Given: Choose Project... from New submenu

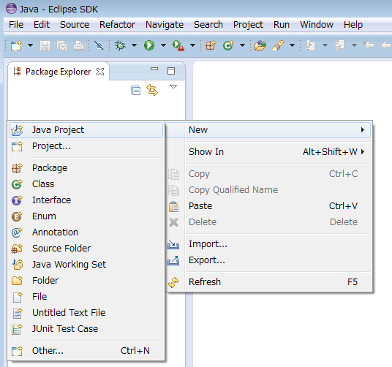Looking at the screenshot, I should pos(86,146).
